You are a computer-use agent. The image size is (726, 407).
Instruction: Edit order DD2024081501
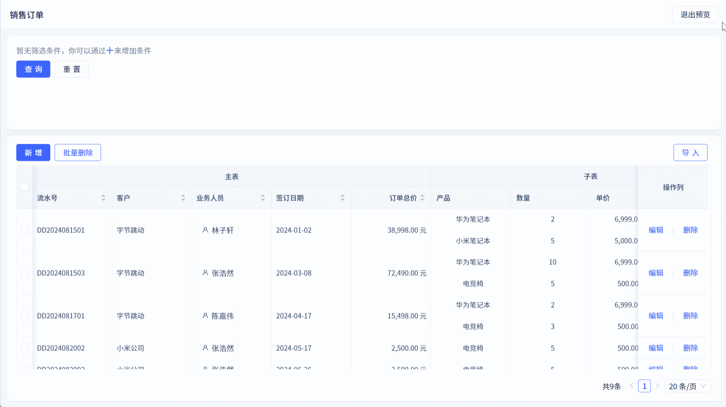point(656,230)
